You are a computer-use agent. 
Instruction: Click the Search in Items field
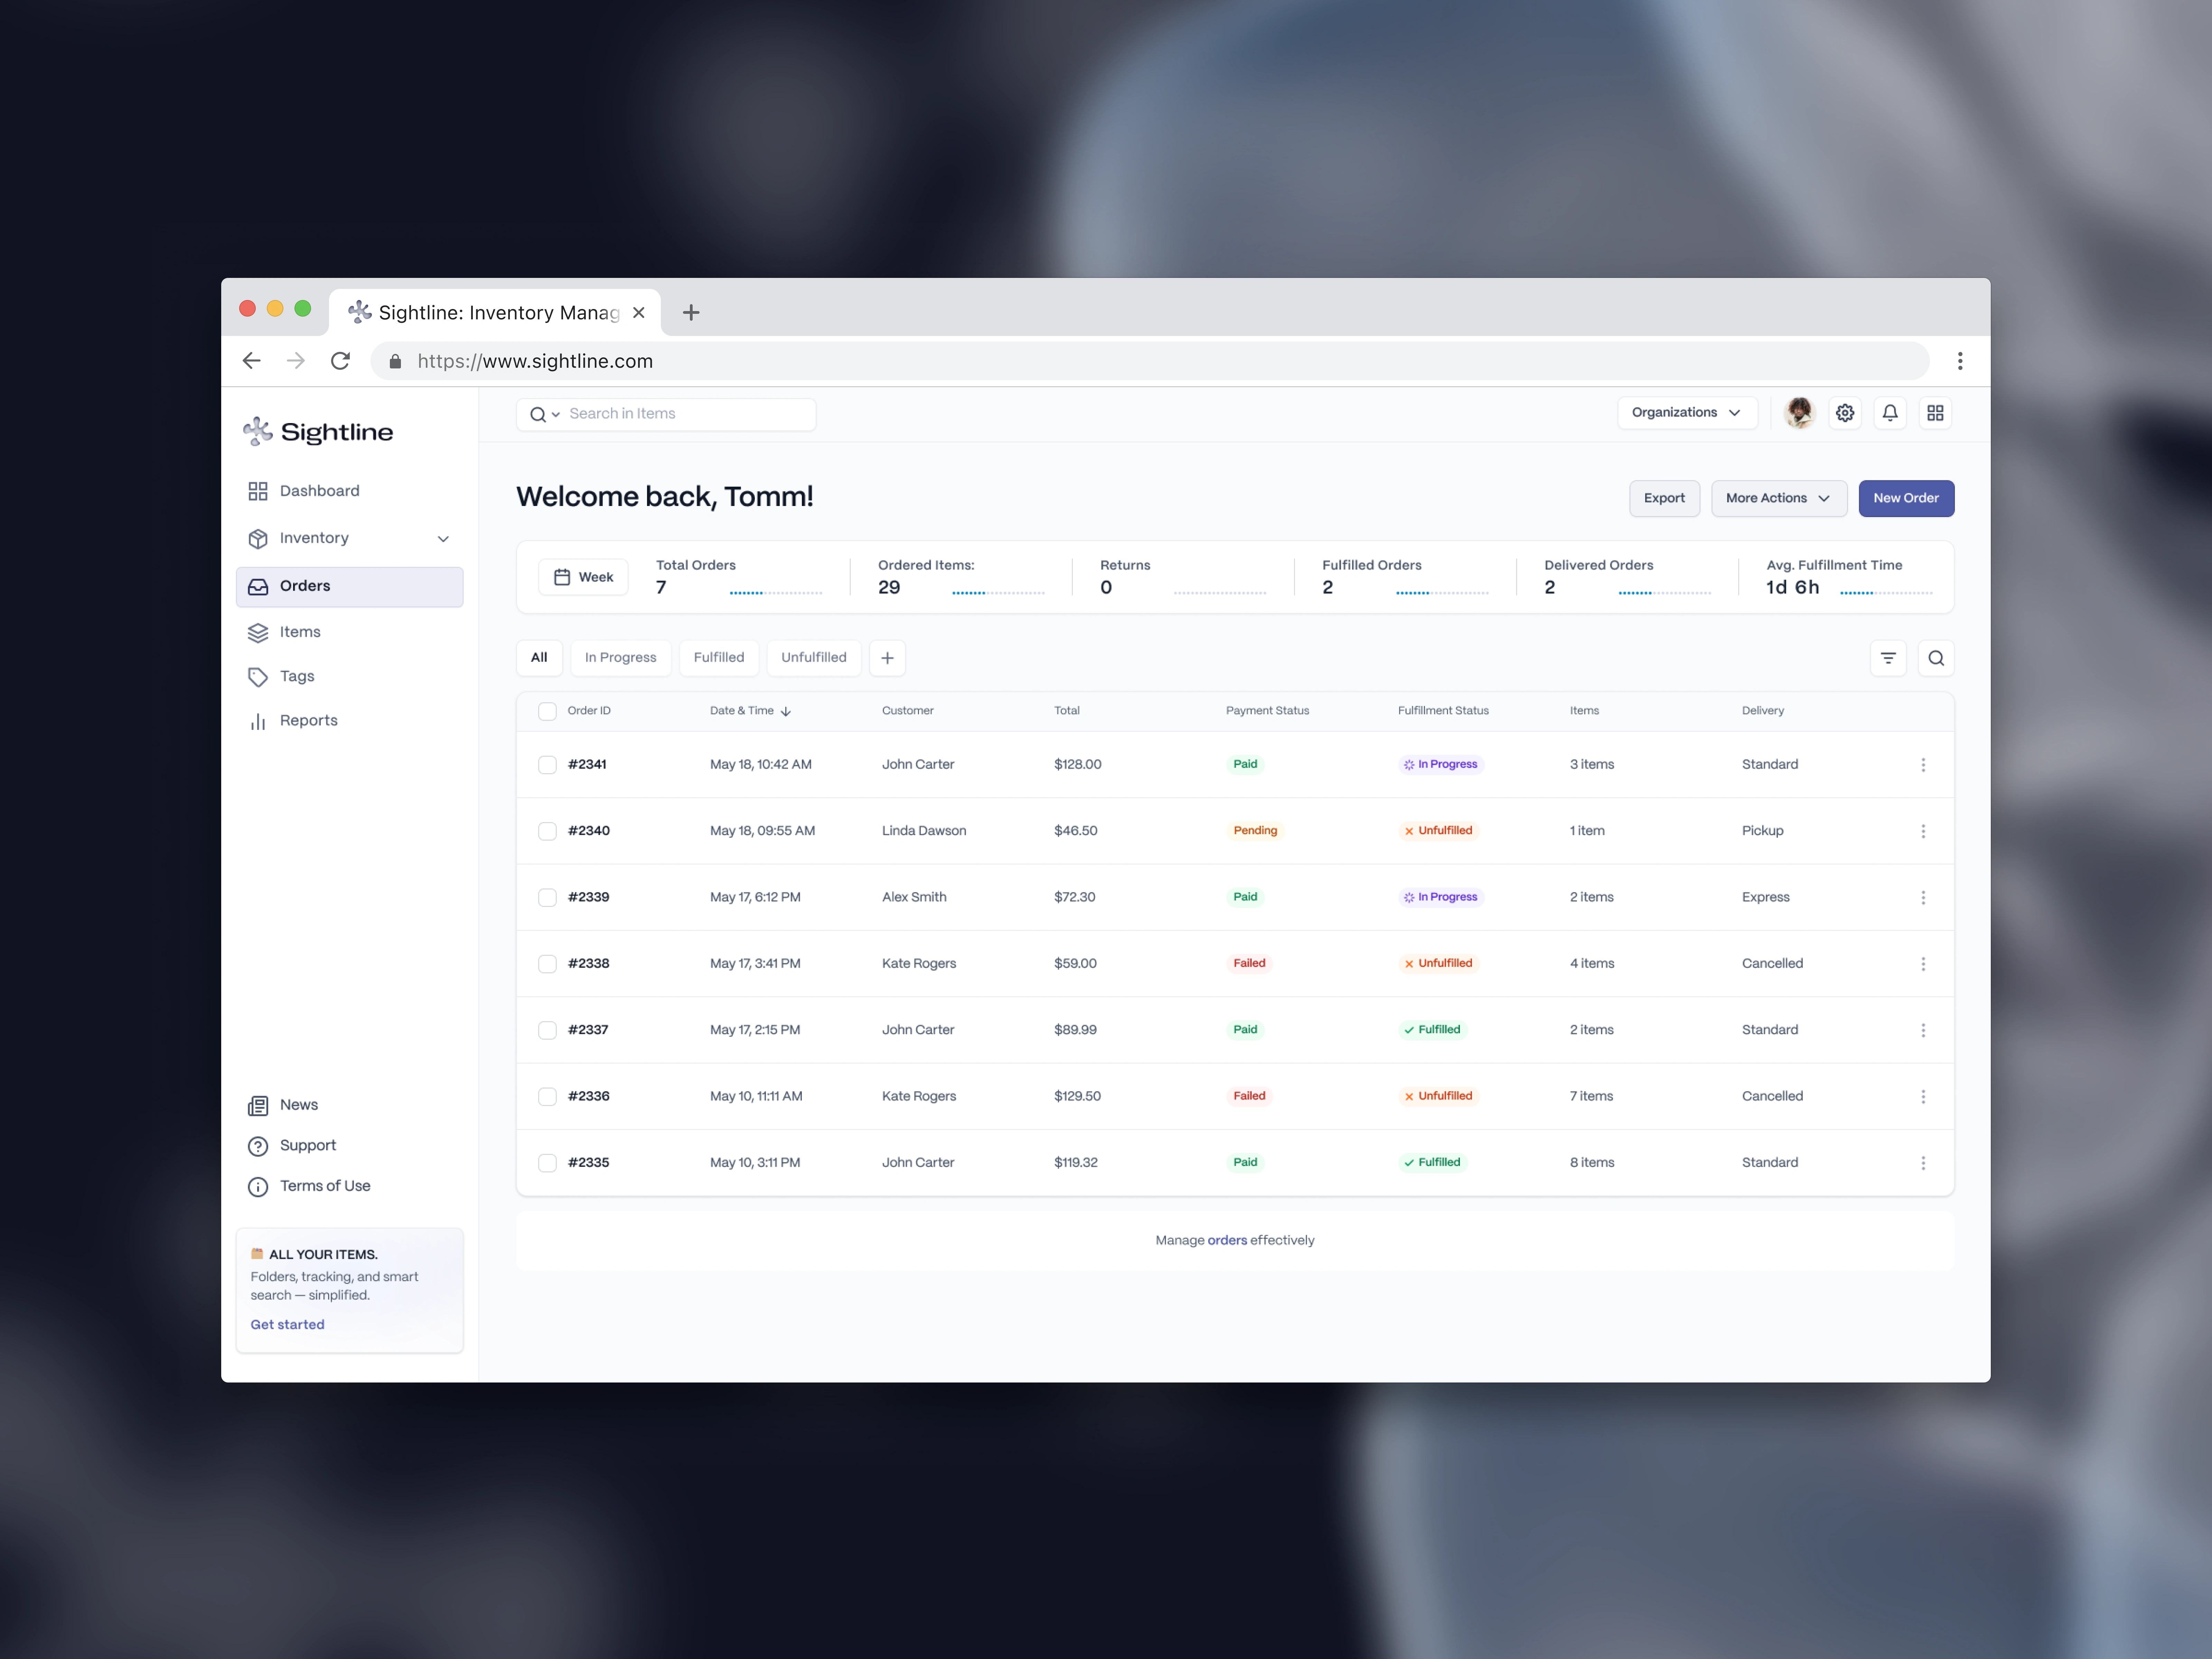click(666, 415)
